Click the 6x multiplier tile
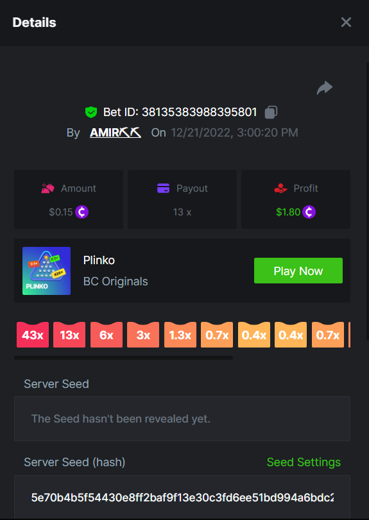The image size is (369, 520). point(107,335)
